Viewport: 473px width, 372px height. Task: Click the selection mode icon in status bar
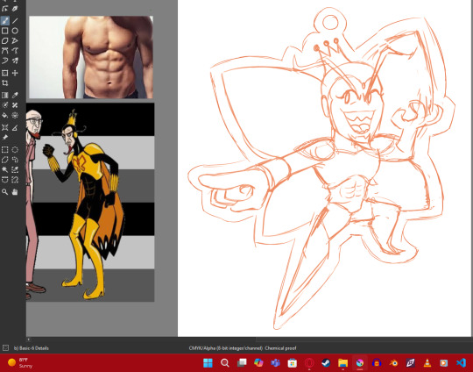[x=5, y=348]
